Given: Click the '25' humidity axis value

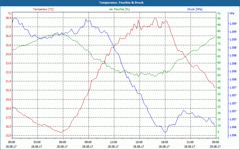Looking at the screenshot, I should click(219, 107).
